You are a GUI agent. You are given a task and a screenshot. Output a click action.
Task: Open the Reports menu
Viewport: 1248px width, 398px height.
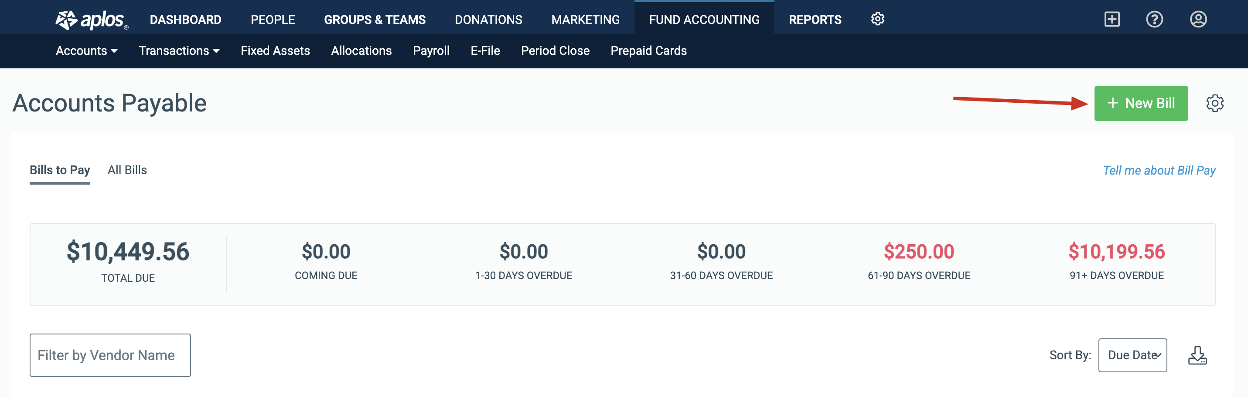pos(815,19)
